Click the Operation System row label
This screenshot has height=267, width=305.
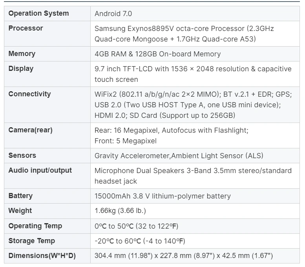point(38,13)
